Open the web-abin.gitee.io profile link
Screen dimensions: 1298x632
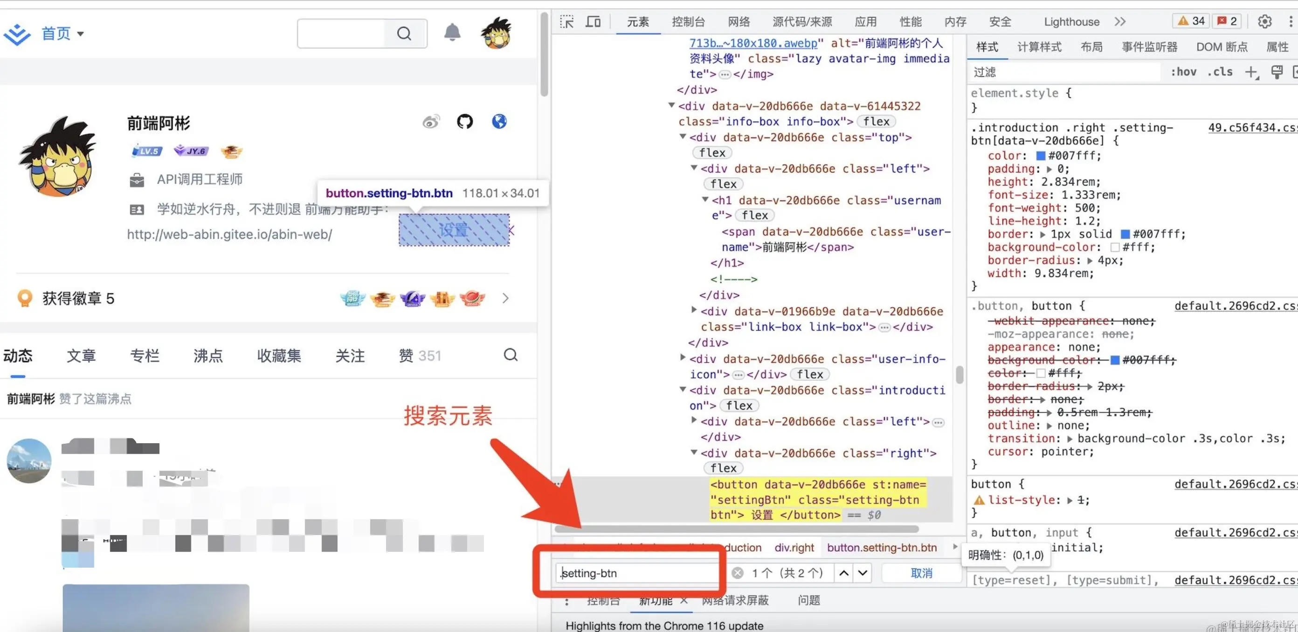click(229, 234)
